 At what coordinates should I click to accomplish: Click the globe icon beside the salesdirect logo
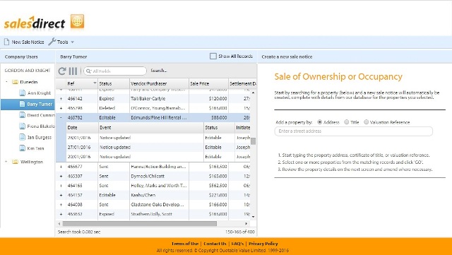pos(77,21)
